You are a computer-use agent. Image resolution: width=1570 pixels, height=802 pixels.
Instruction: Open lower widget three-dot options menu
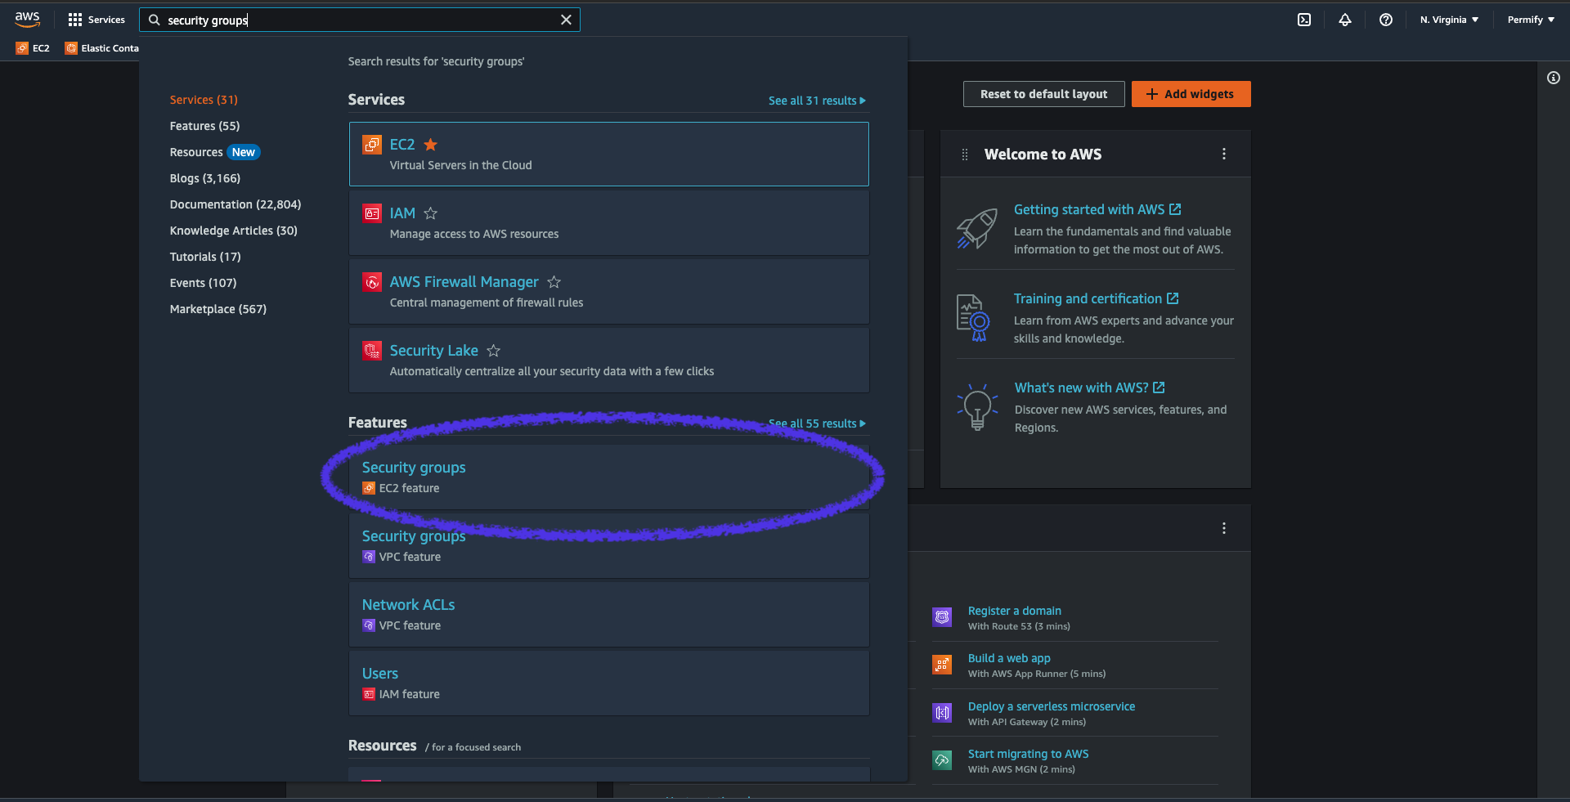(x=1224, y=529)
